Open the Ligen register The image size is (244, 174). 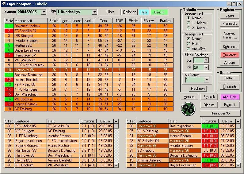pyautogui.click(x=230, y=16)
